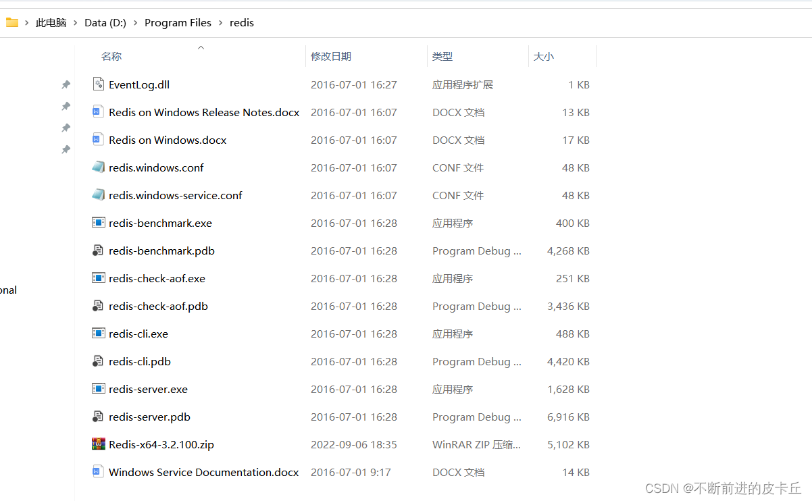This screenshot has height=501, width=812.
Task: Click the Redis-x64-3.2.100.zip WinRAR icon
Action: point(99,444)
